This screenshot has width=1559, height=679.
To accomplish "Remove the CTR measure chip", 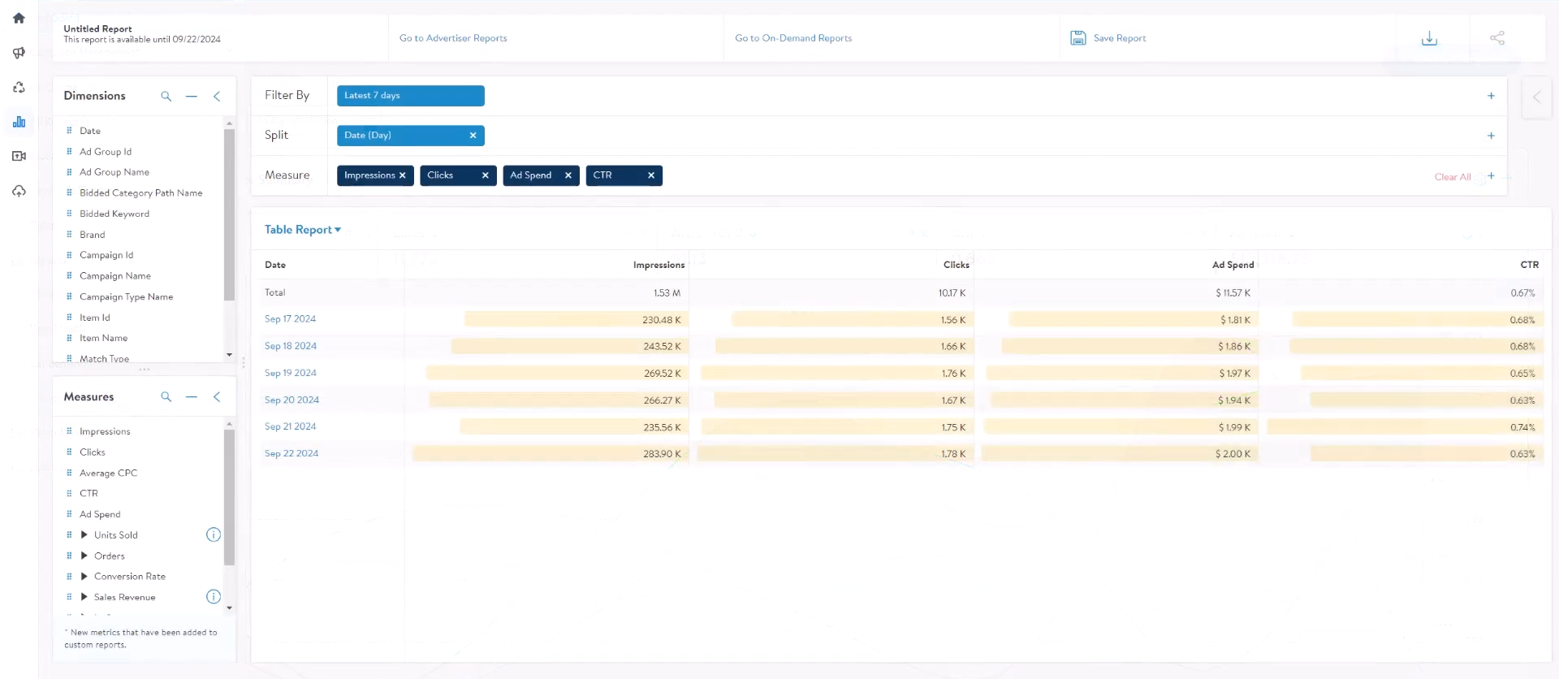I will [651, 175].
